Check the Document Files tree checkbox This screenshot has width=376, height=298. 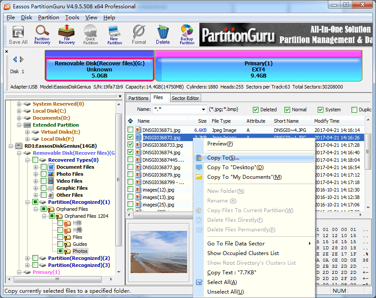point(44,167)
